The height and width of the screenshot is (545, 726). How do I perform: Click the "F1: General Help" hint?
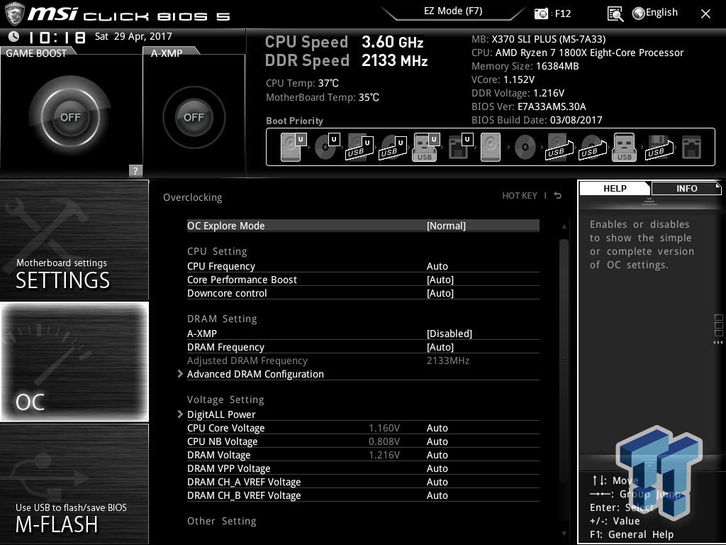click(632, 534)
